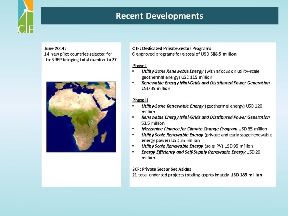Click '21 total endorsed projects' USD 189 million line

[197, 175]
